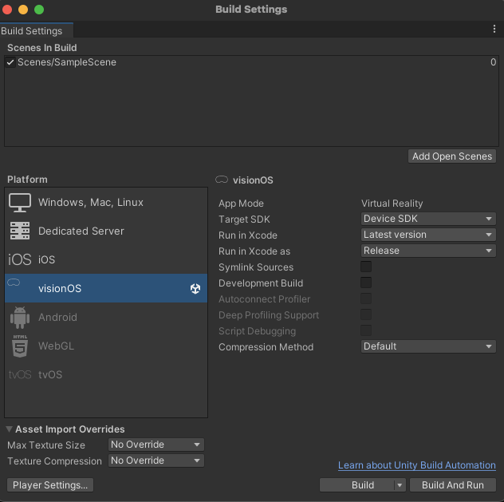Click the Android robot icon
The image size is (504, 502).
[20, 318]
